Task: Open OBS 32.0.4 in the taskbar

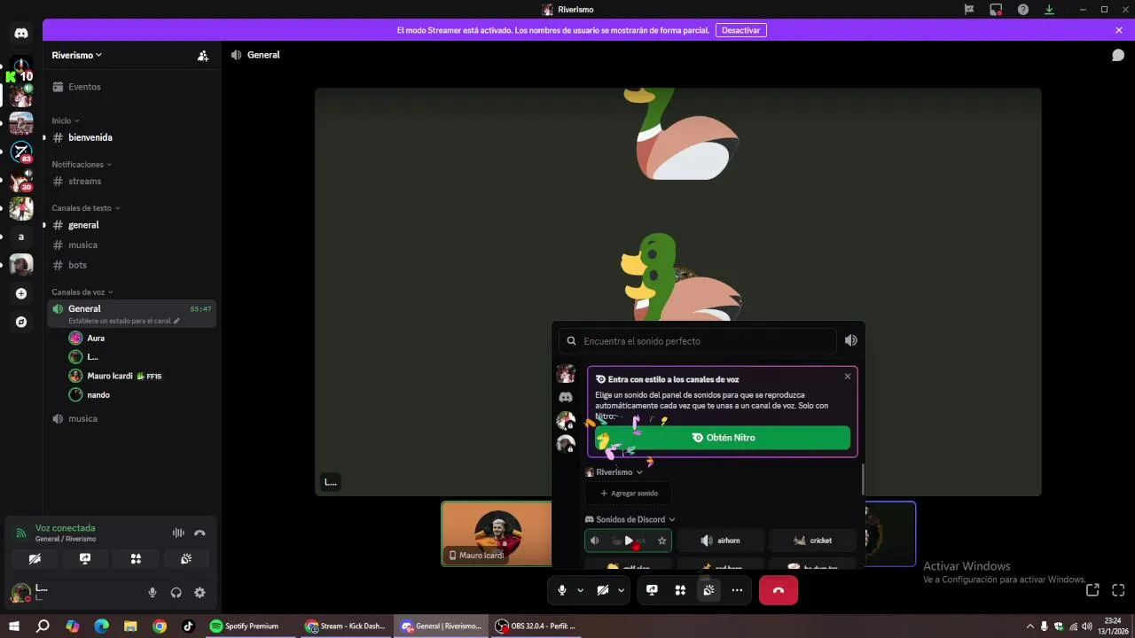Action: (536, 626)
